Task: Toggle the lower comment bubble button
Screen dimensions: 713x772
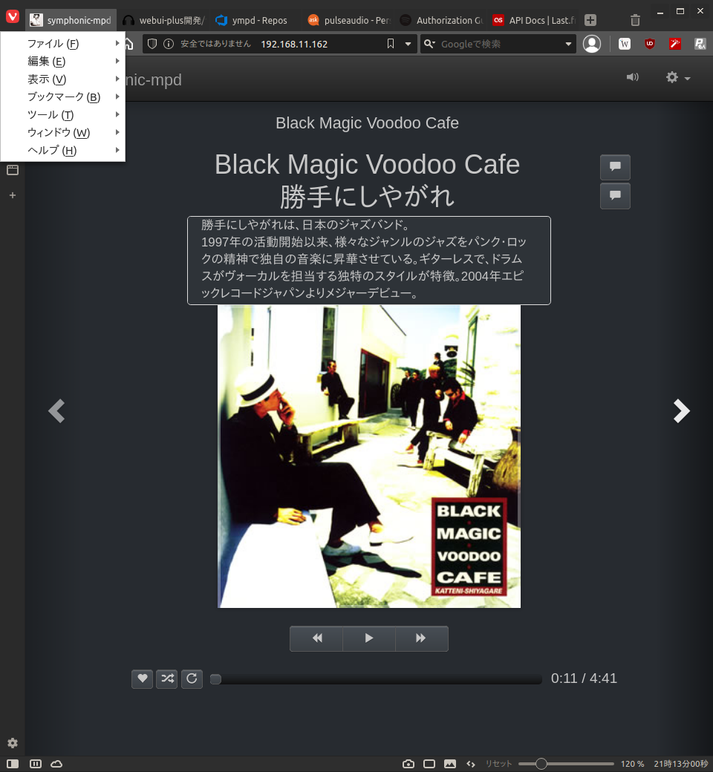Action: (x=615, y=196)
